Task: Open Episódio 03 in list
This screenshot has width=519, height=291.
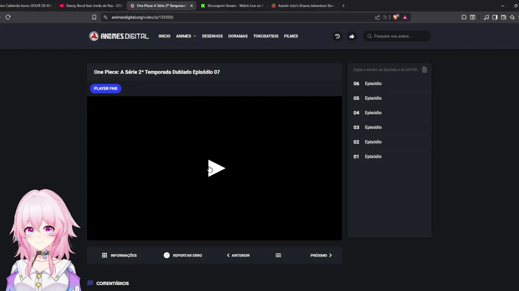Action: click(389, 127)
